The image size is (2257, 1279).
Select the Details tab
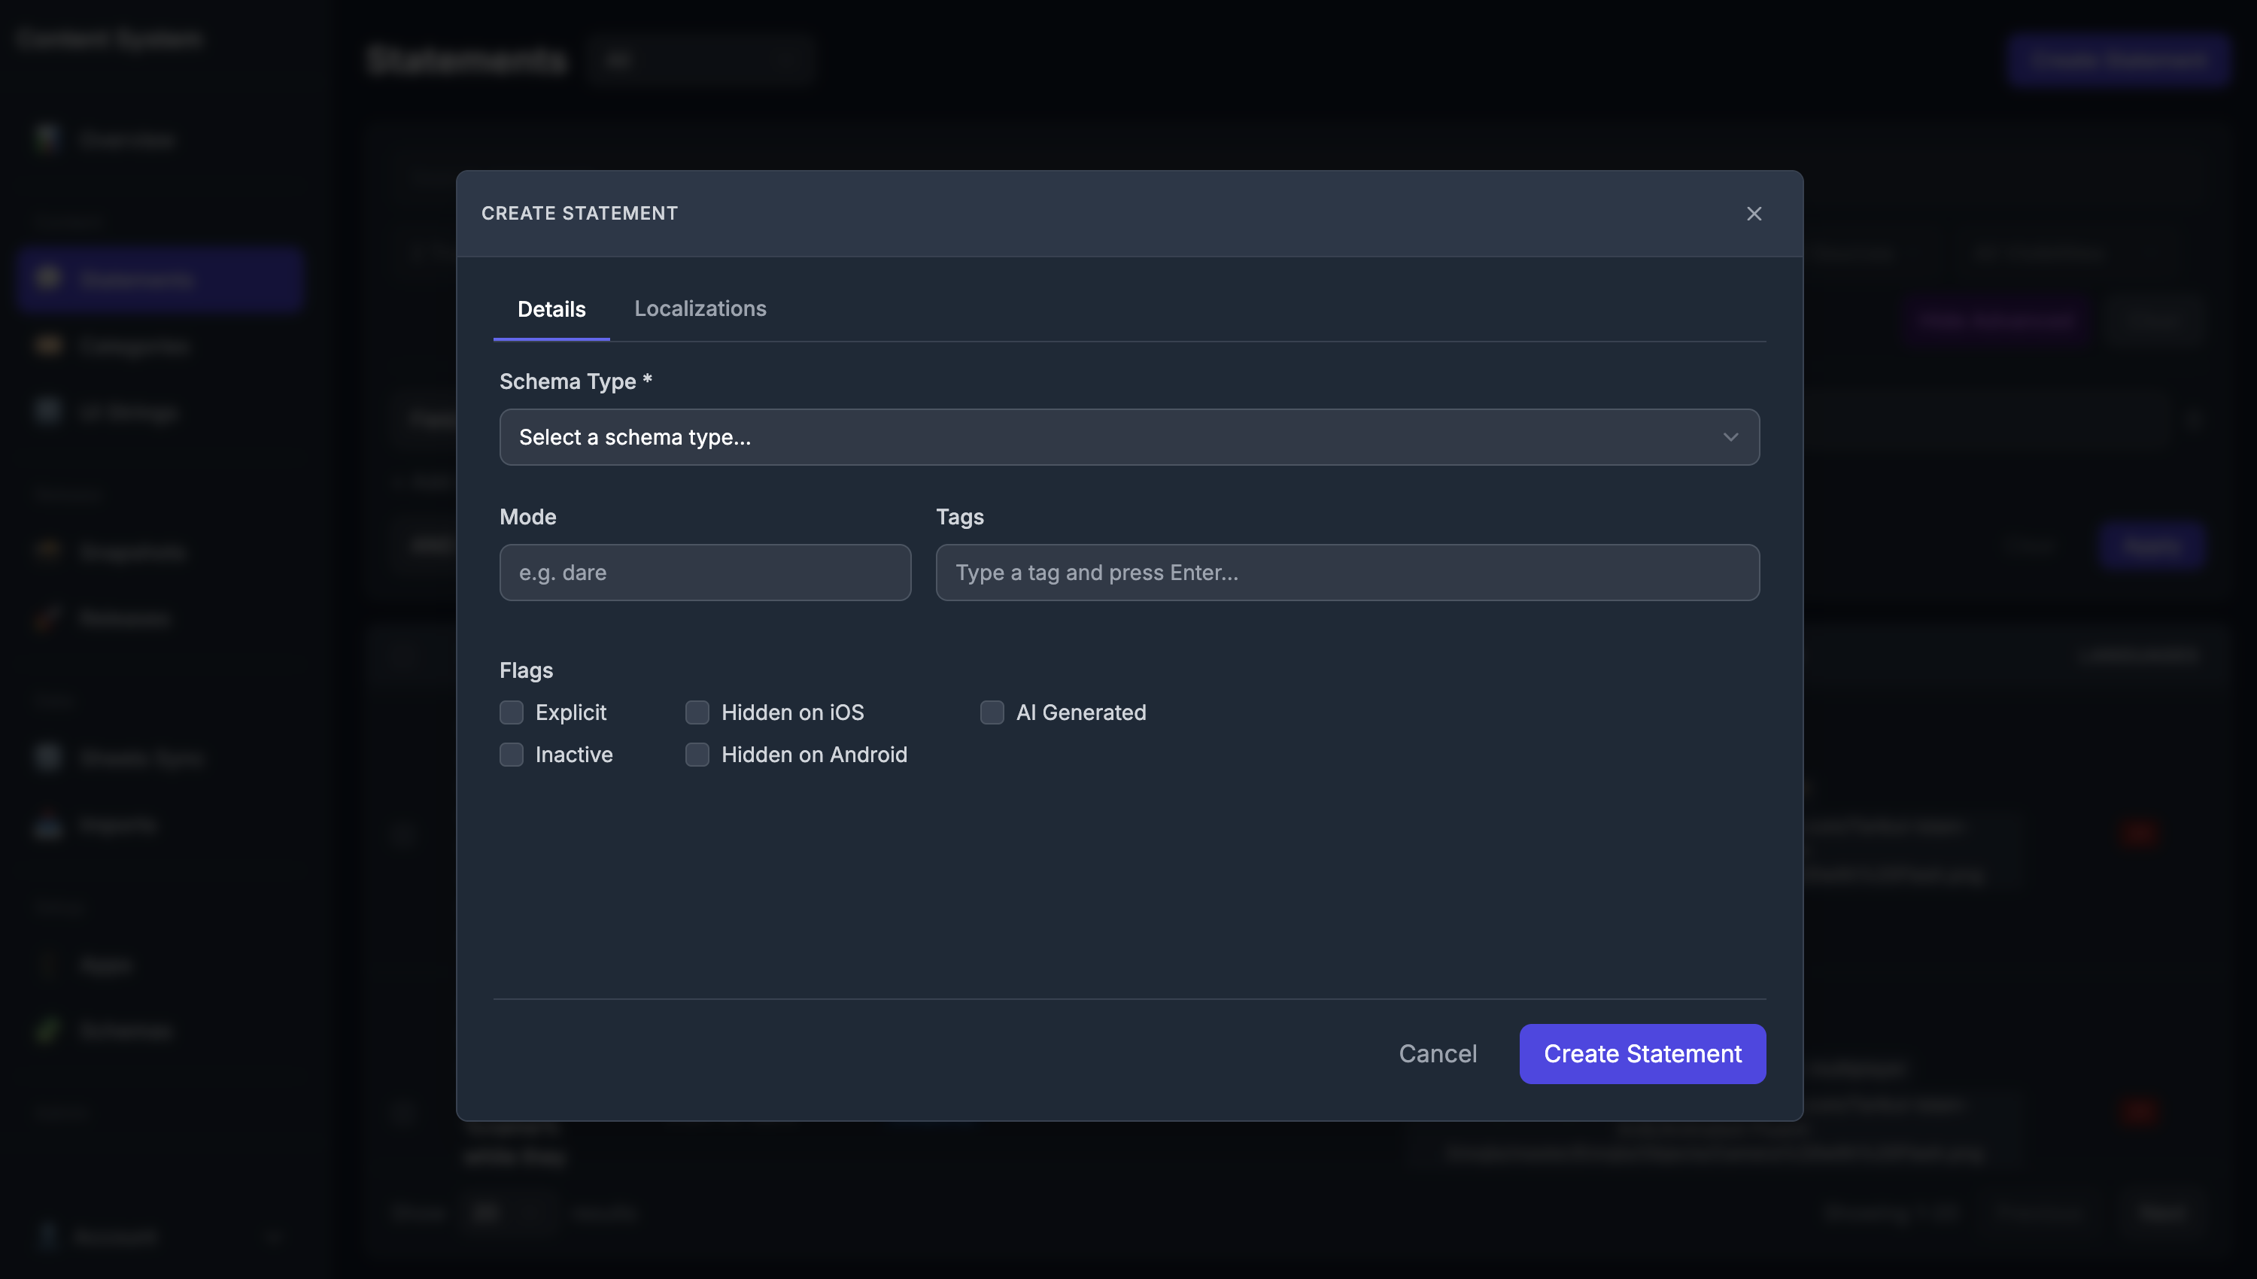[551, 309]
